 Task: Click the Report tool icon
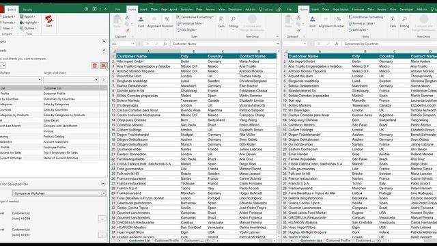(22, 16)
